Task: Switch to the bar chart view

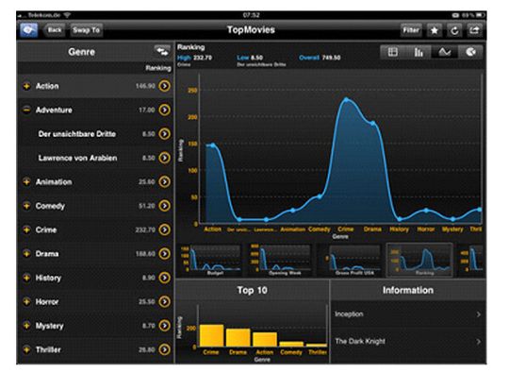Action: [419, 52]
